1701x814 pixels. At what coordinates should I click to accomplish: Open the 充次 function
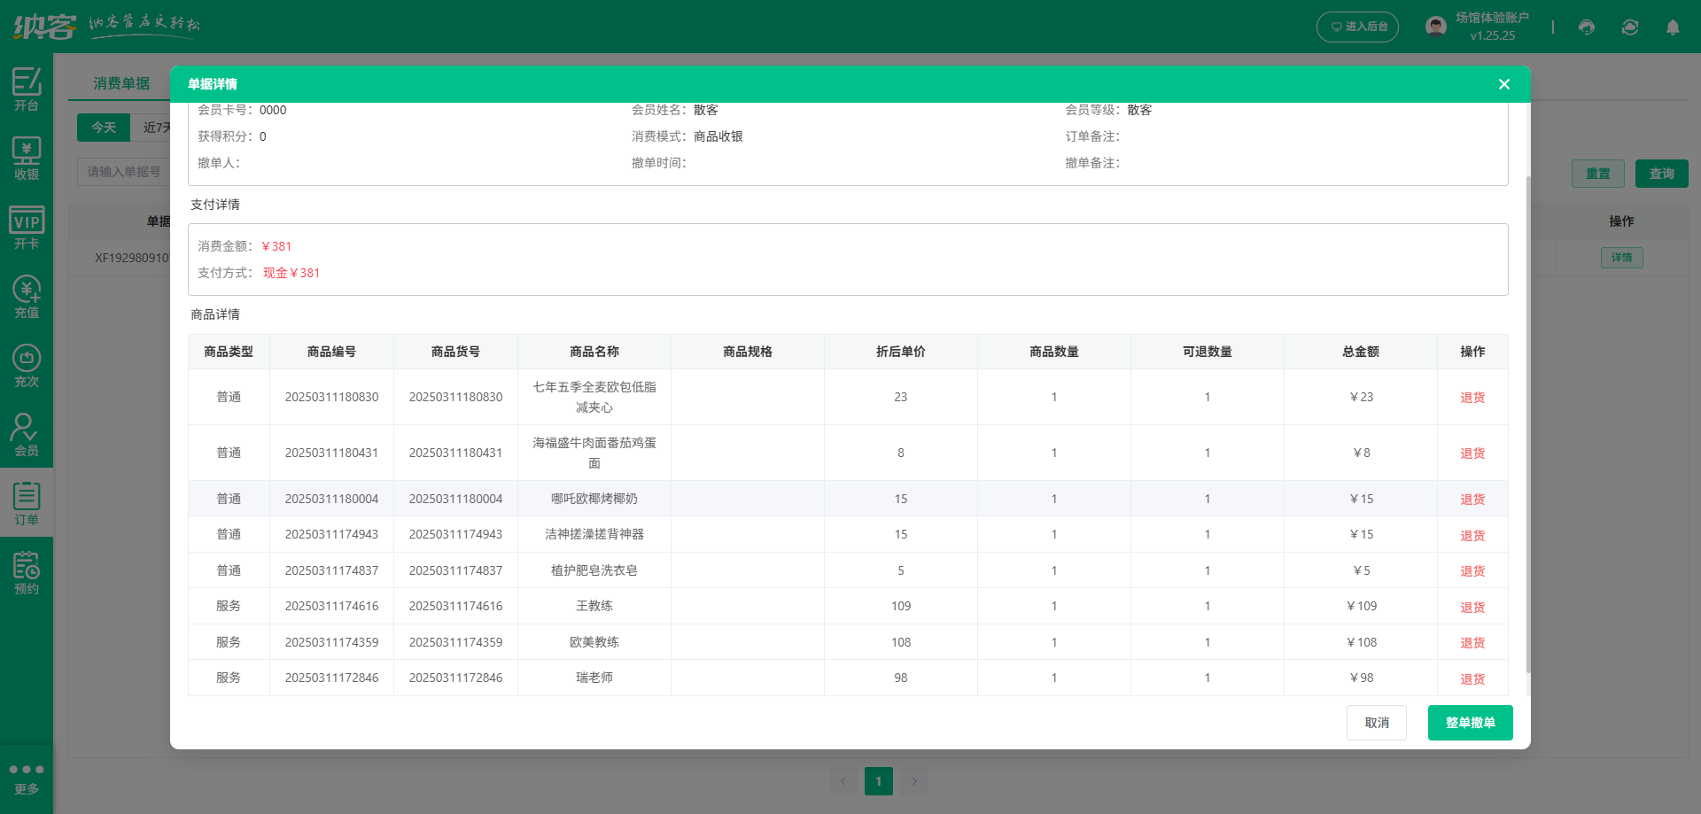[27, 364]
